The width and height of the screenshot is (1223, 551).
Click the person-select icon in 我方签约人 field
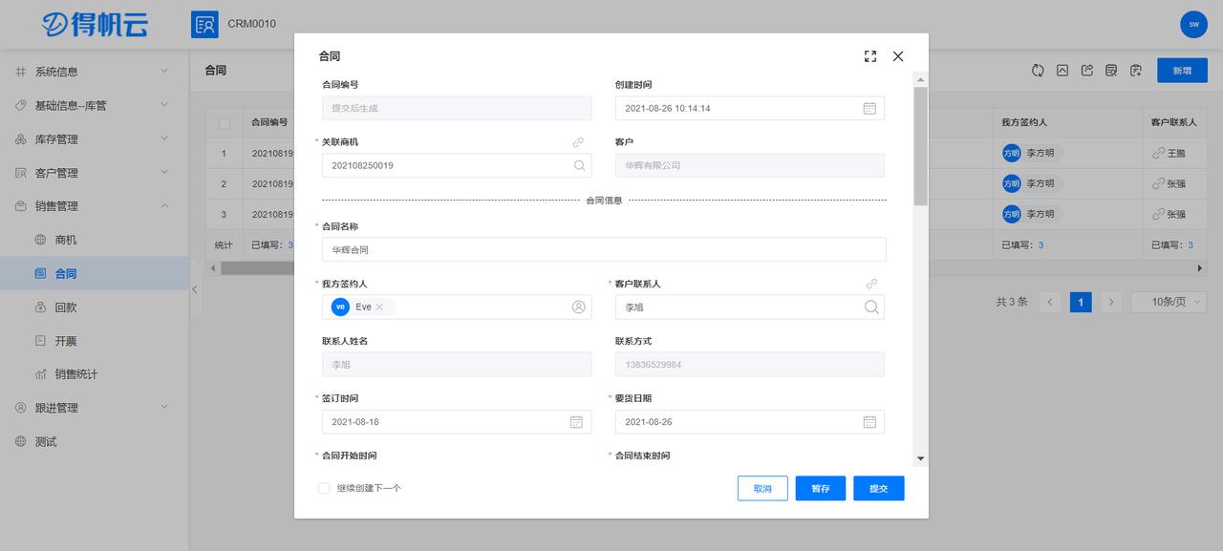coord(578,307)
